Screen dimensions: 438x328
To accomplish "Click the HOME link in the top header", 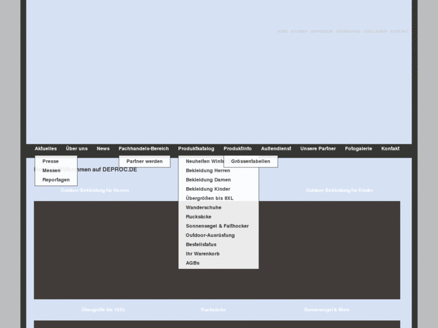I will tap(282, 31).
